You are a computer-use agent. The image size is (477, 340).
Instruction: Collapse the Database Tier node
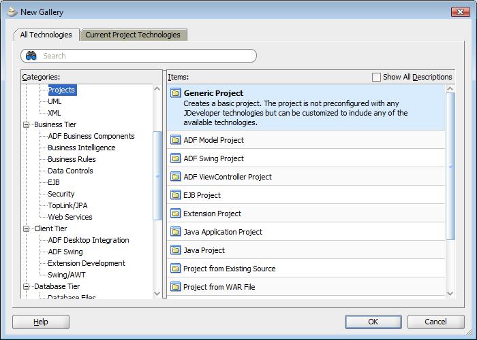pos(27,286)
